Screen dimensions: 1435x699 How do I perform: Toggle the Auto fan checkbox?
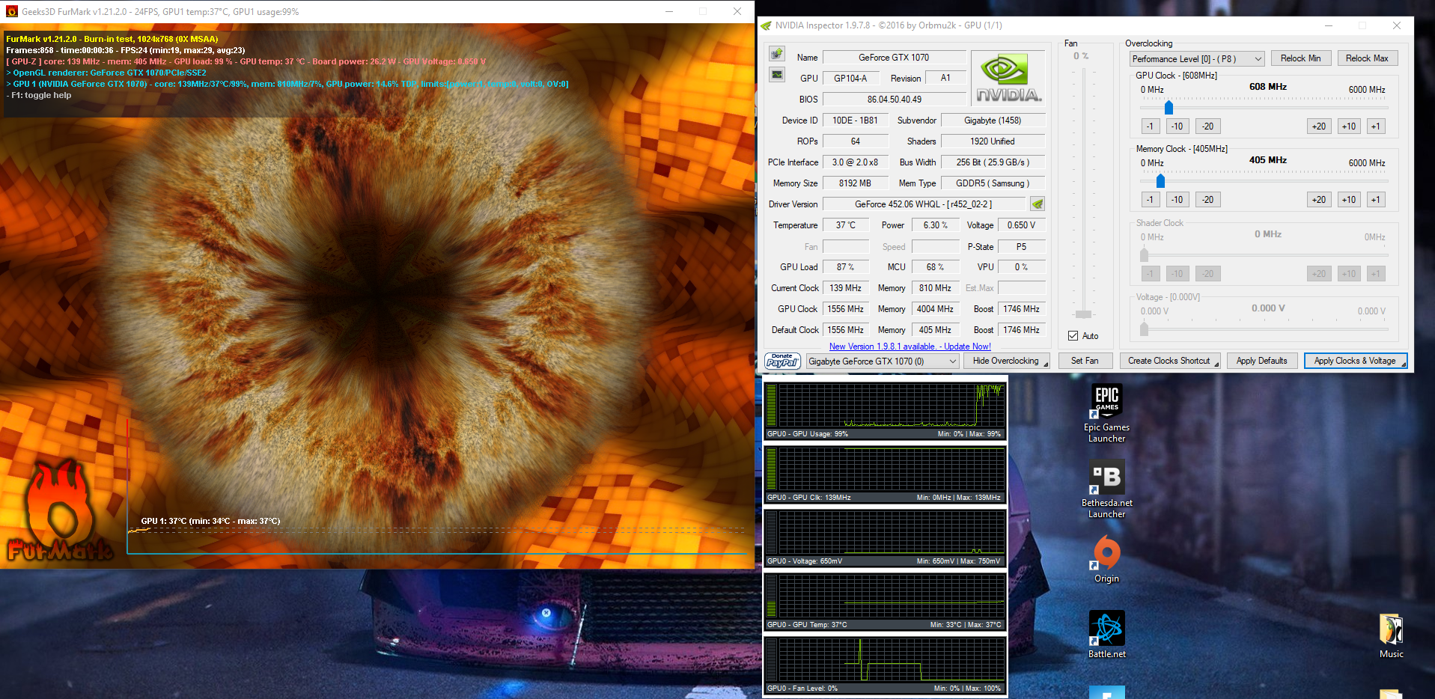coord(1073,336)
